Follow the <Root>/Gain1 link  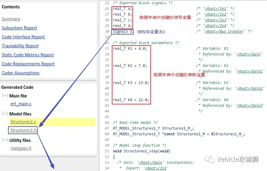tap(249, 71)
